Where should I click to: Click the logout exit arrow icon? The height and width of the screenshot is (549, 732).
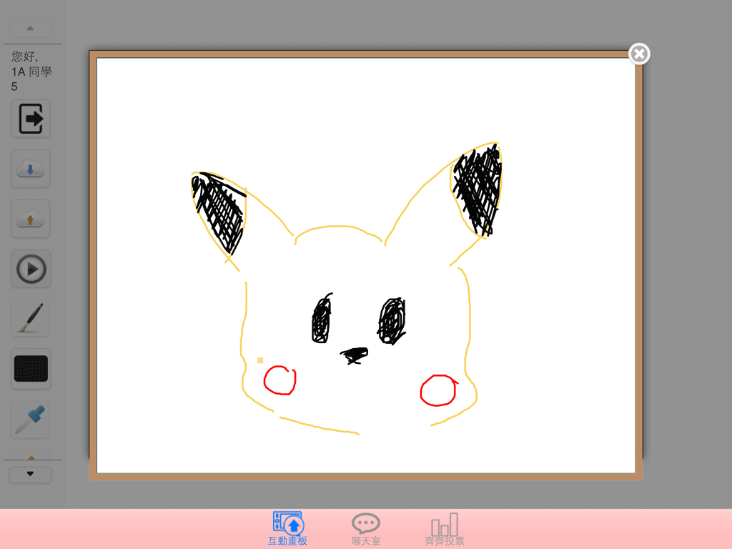tap(31, 119)
